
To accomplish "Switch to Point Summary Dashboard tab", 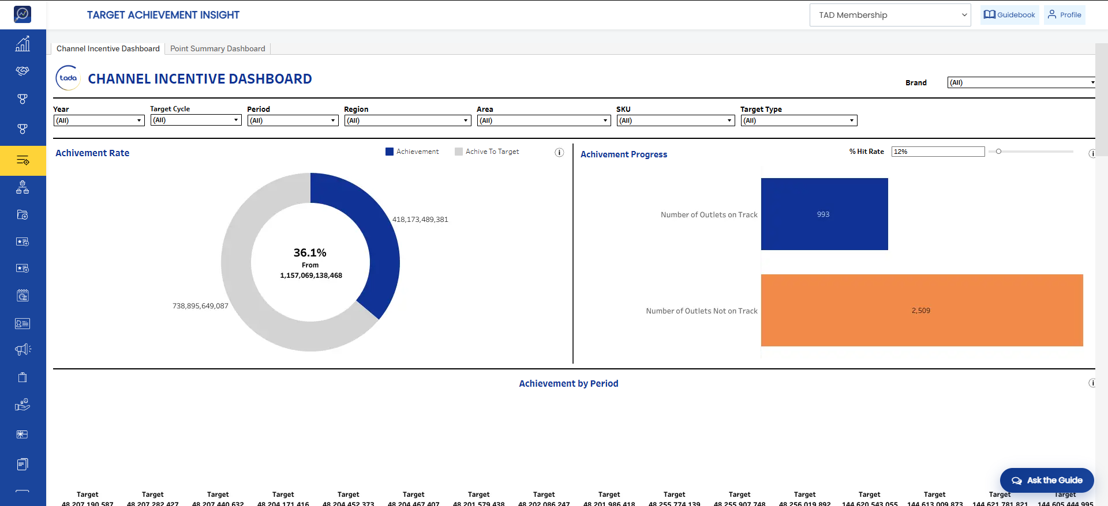I will (218, 48).
